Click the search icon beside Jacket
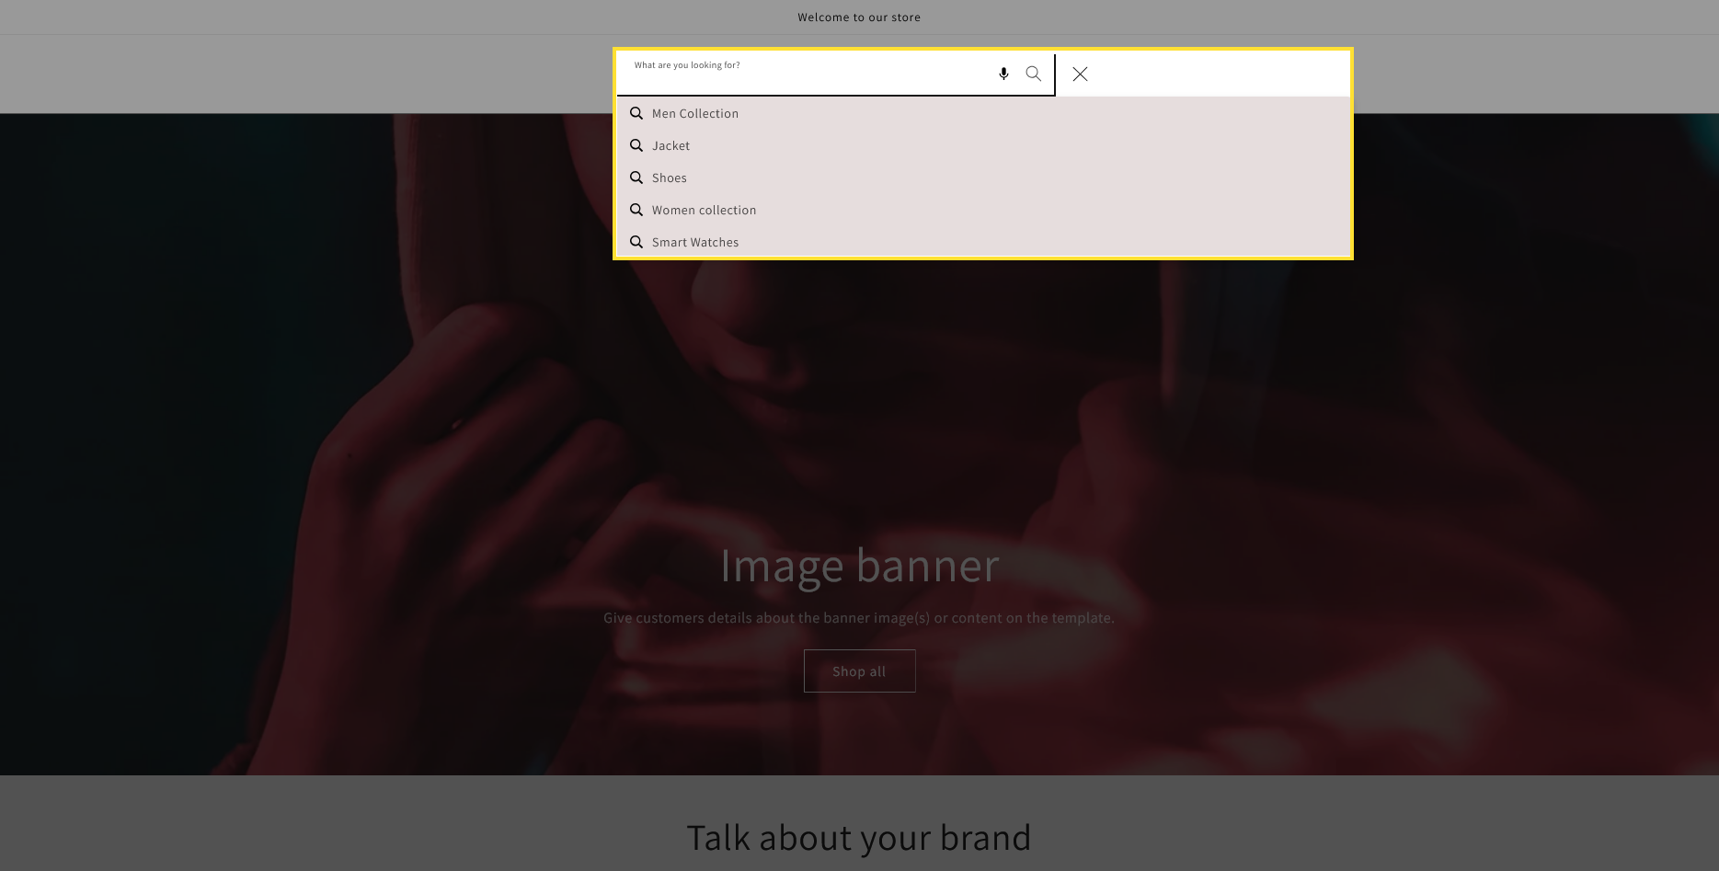The height and width of the screenshot is (871, 1719). pos(636,145)
